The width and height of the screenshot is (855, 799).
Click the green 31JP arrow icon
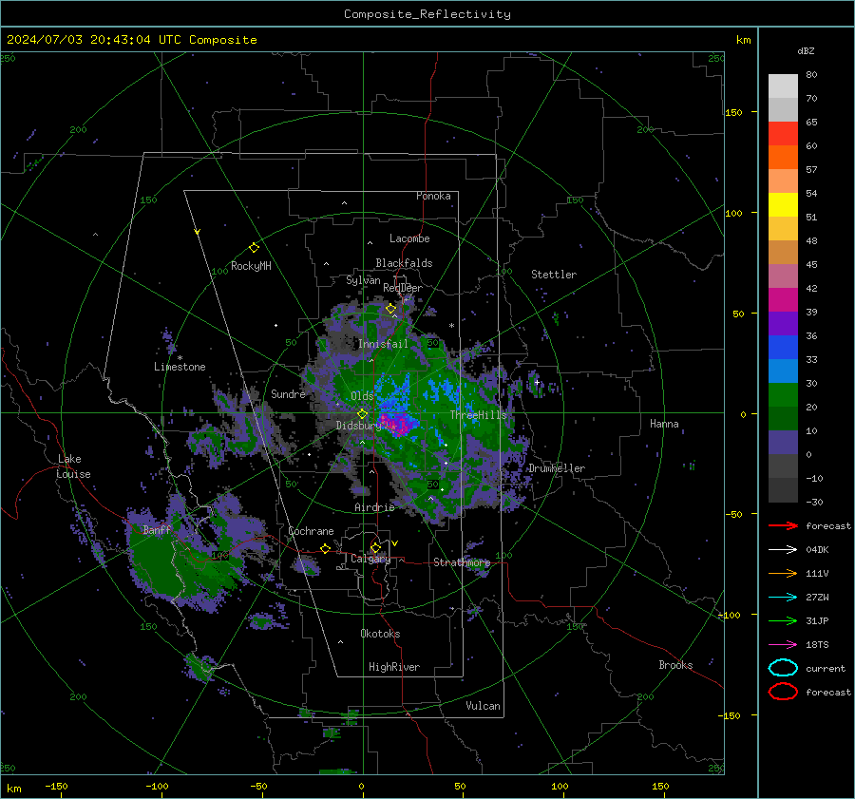pos(783,620)
